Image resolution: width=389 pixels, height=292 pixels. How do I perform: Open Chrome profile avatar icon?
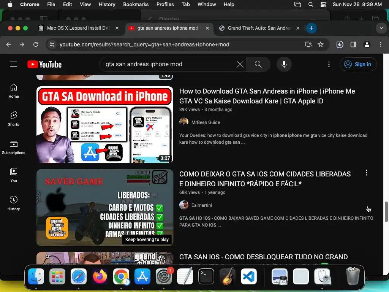[x=367, y=44]
